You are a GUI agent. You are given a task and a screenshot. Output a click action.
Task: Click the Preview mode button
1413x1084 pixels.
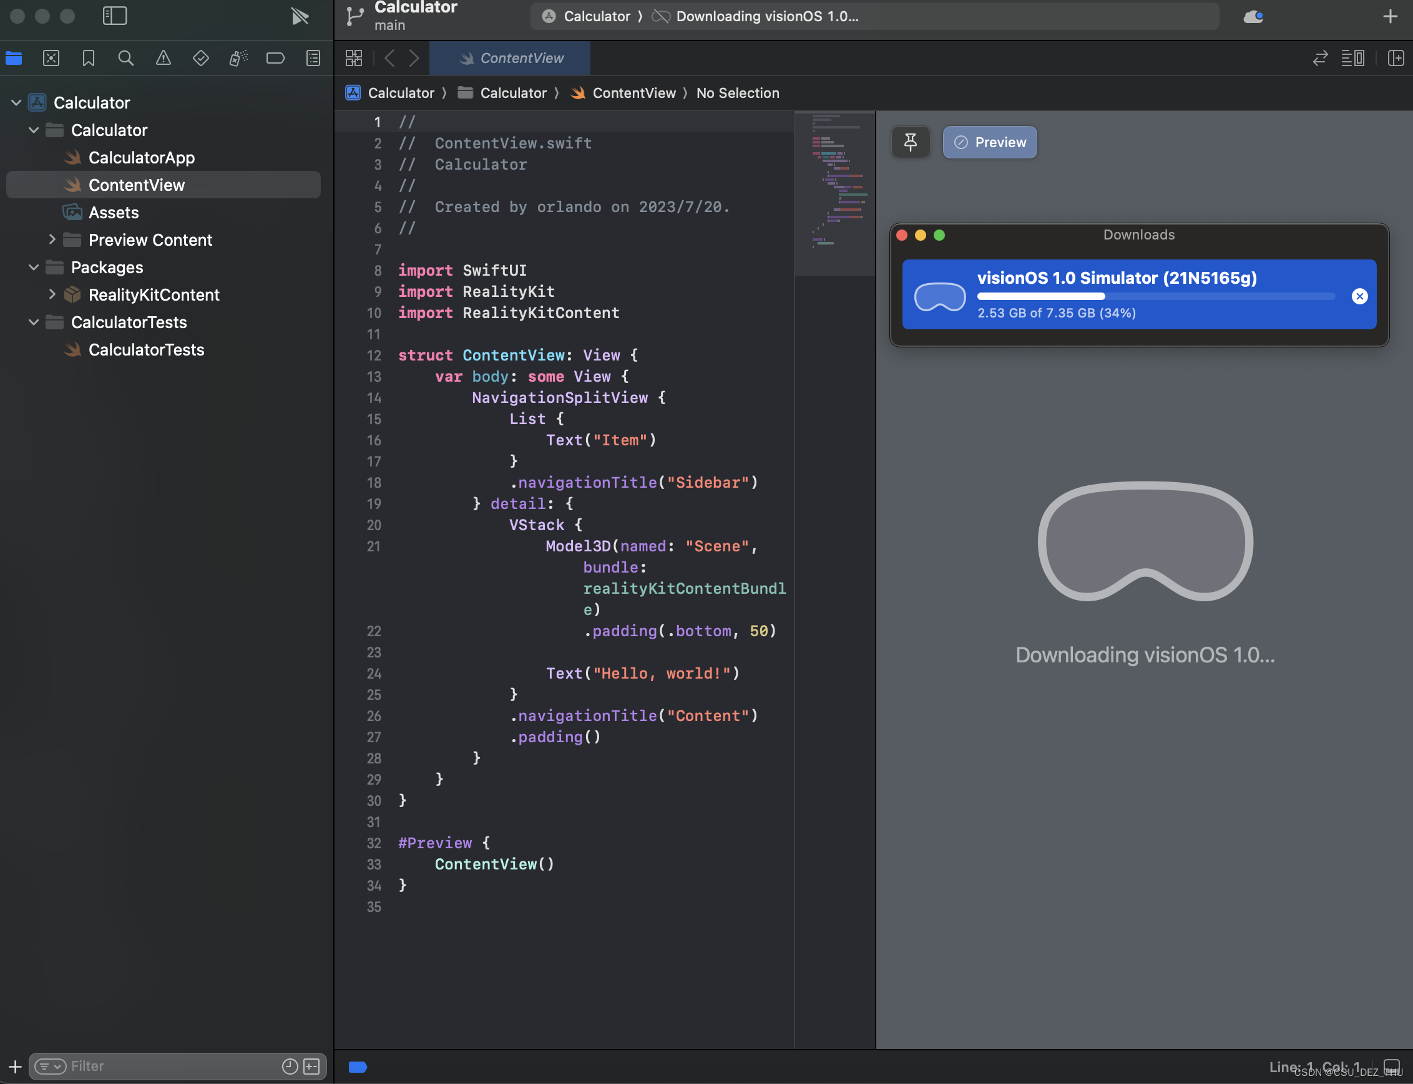coord(990,142)
